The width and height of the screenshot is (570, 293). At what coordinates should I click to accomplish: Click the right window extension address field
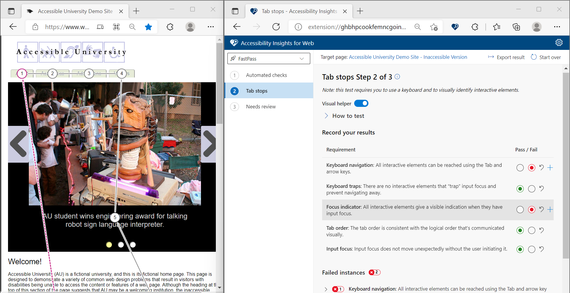357,27
